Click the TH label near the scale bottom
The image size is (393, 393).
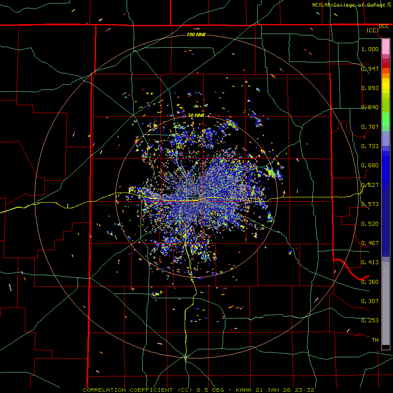(x=375, y=340)
